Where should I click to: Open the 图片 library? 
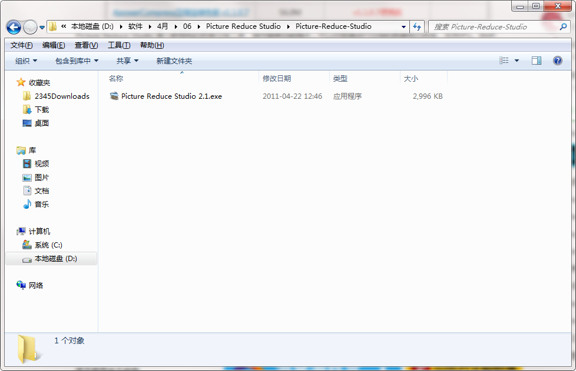click(x=41, y=178)
